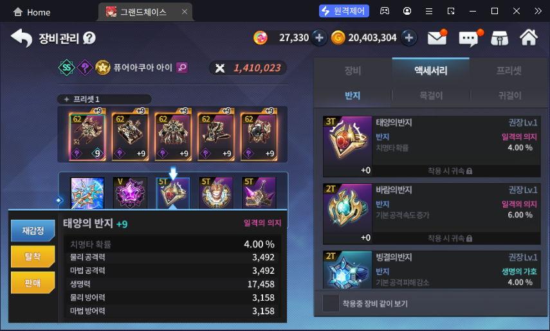Switch to the 장비 tab
The width and height of the screenshot is (550, 331).
pos(353,71)
